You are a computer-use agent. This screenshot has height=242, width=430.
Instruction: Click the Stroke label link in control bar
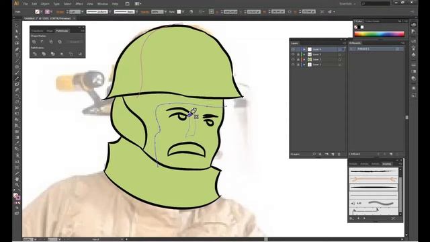point(60,12)
